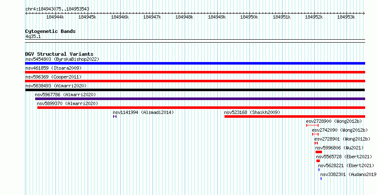Select the 4q35.1 band label
Screen dimensions: 377x195
point(33,36)
